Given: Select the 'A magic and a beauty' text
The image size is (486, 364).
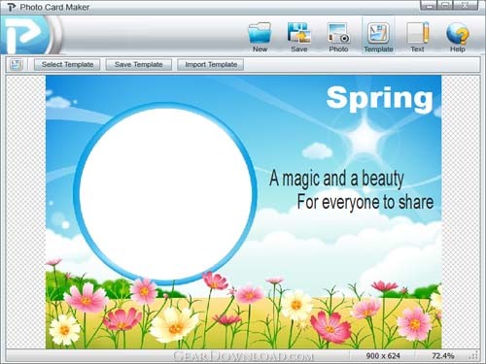Looking at the screenshot, I should click(336, 179).
